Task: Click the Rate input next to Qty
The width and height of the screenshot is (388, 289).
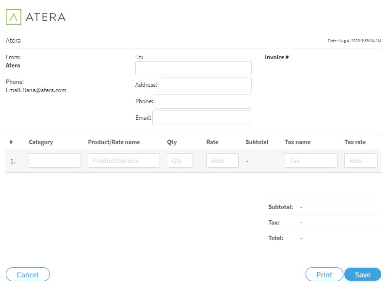Action: point(222,161)
